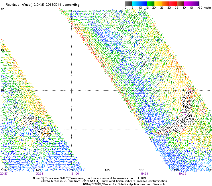Click the time stamp '19:25'
The image size is (212, 186).
point(182,174)
